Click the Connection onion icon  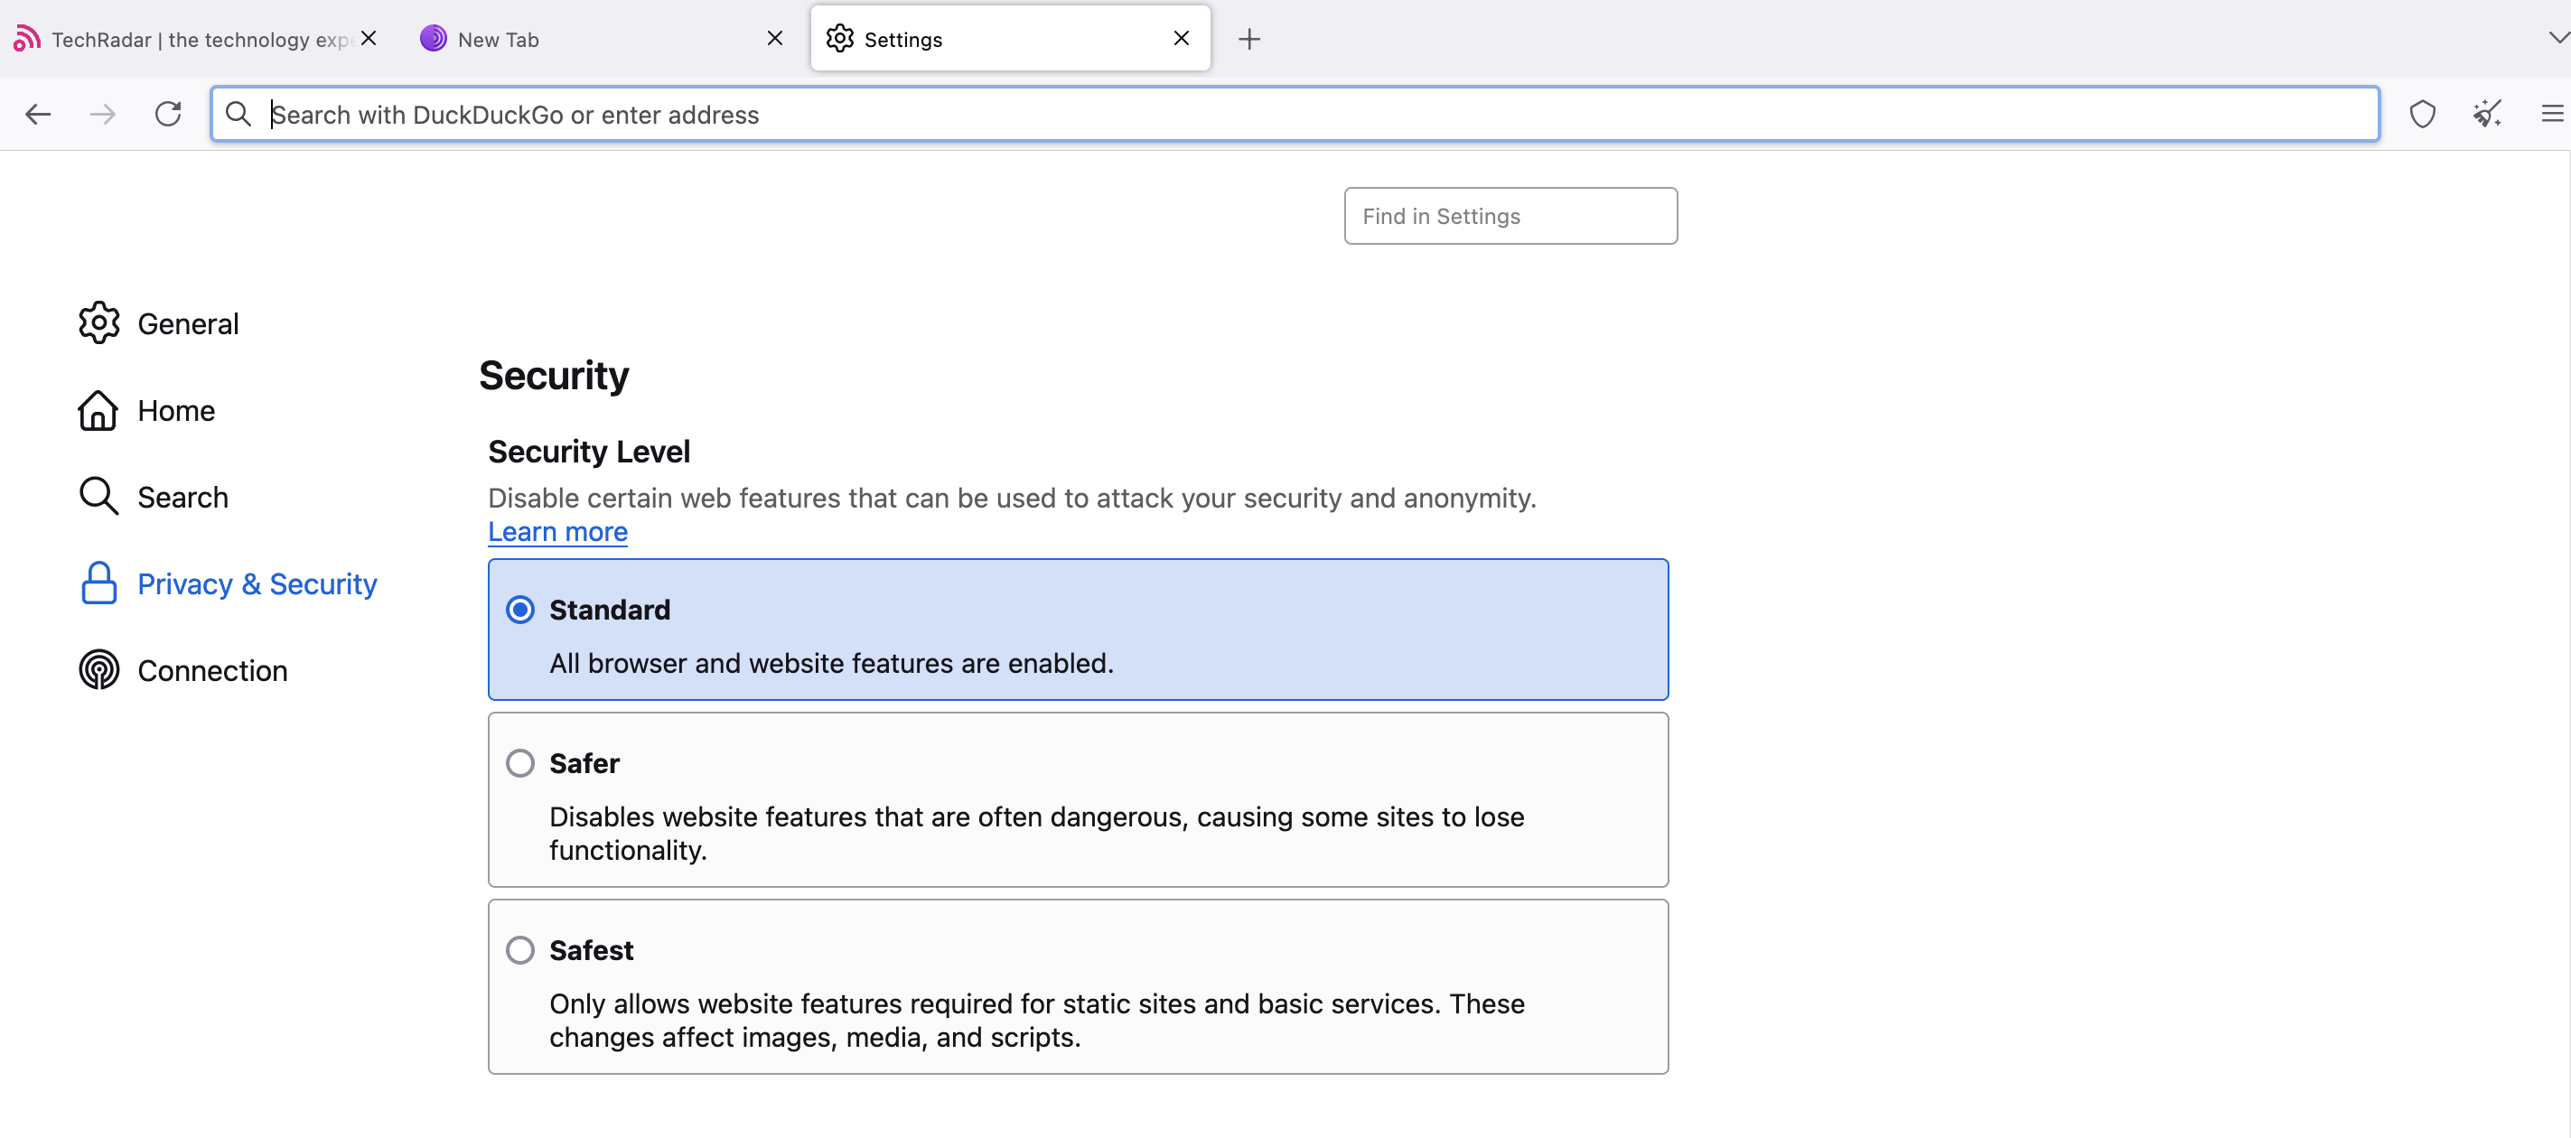(98, 670)
